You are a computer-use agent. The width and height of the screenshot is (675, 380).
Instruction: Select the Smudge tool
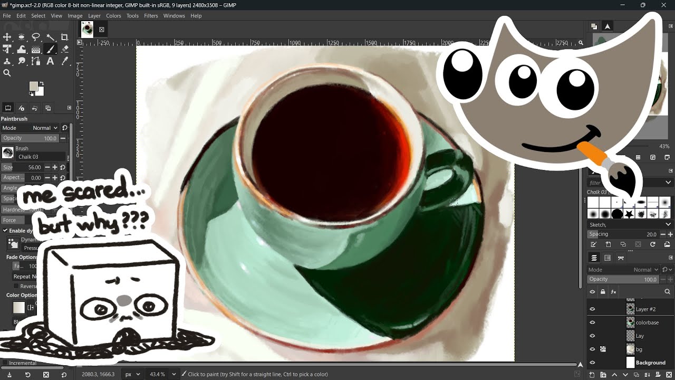coord(22,61)
